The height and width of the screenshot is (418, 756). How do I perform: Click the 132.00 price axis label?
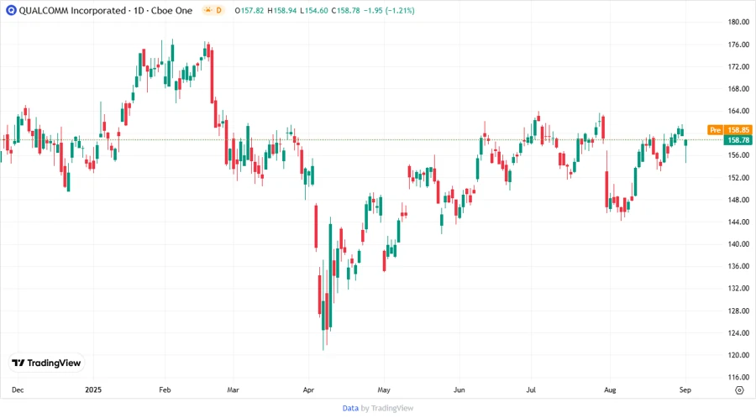coord(738,289)
